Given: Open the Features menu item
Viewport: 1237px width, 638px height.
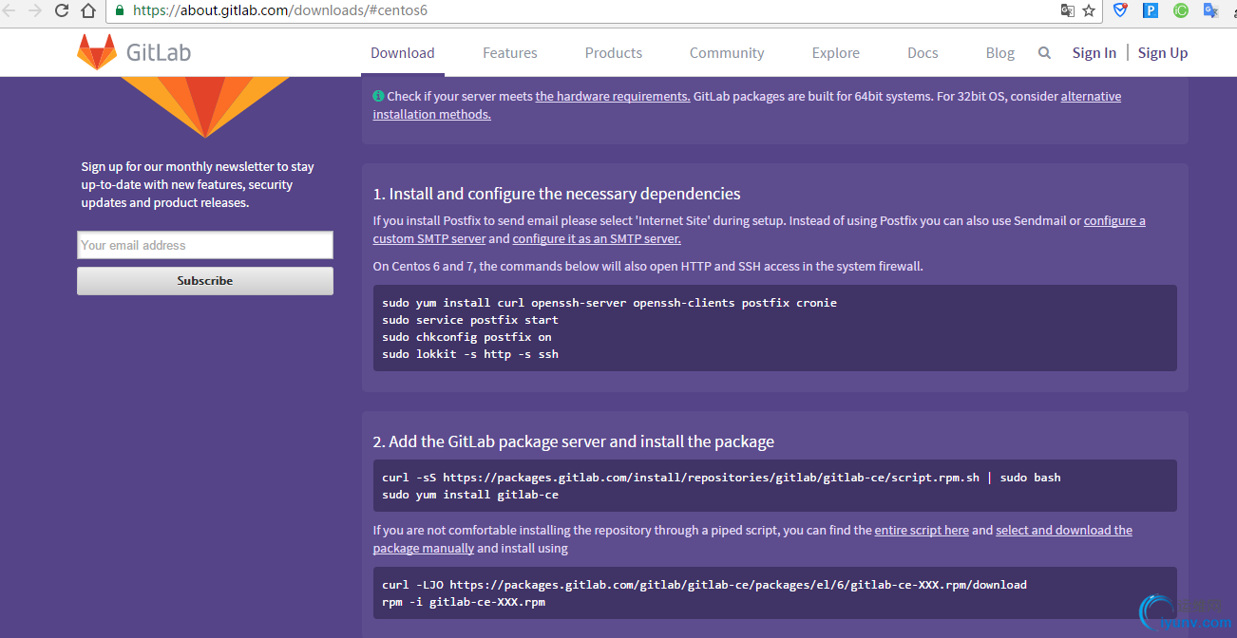Looking at the screenshot, I should coord(509,53).
